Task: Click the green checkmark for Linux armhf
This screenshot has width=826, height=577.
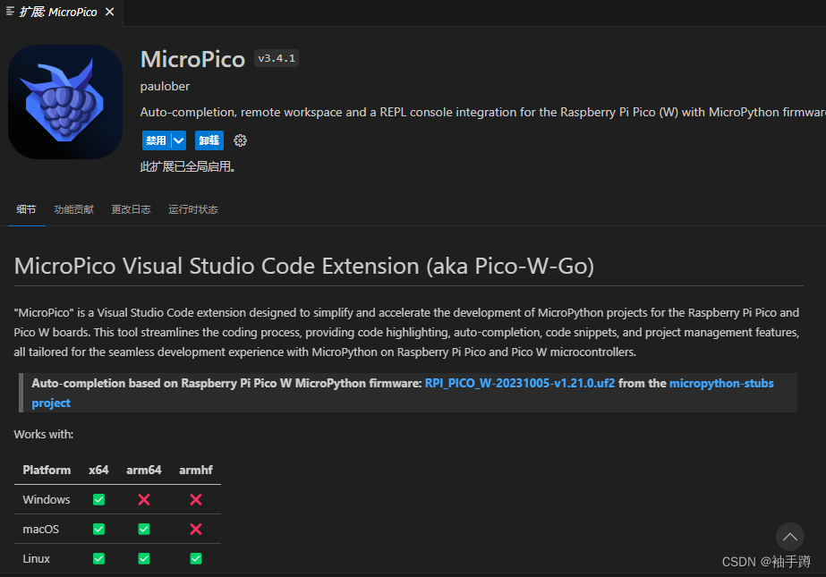Action: tap(195, 558)
